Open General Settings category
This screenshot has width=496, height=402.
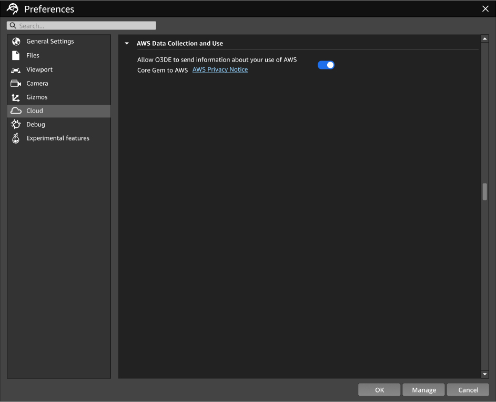point(59,42)
